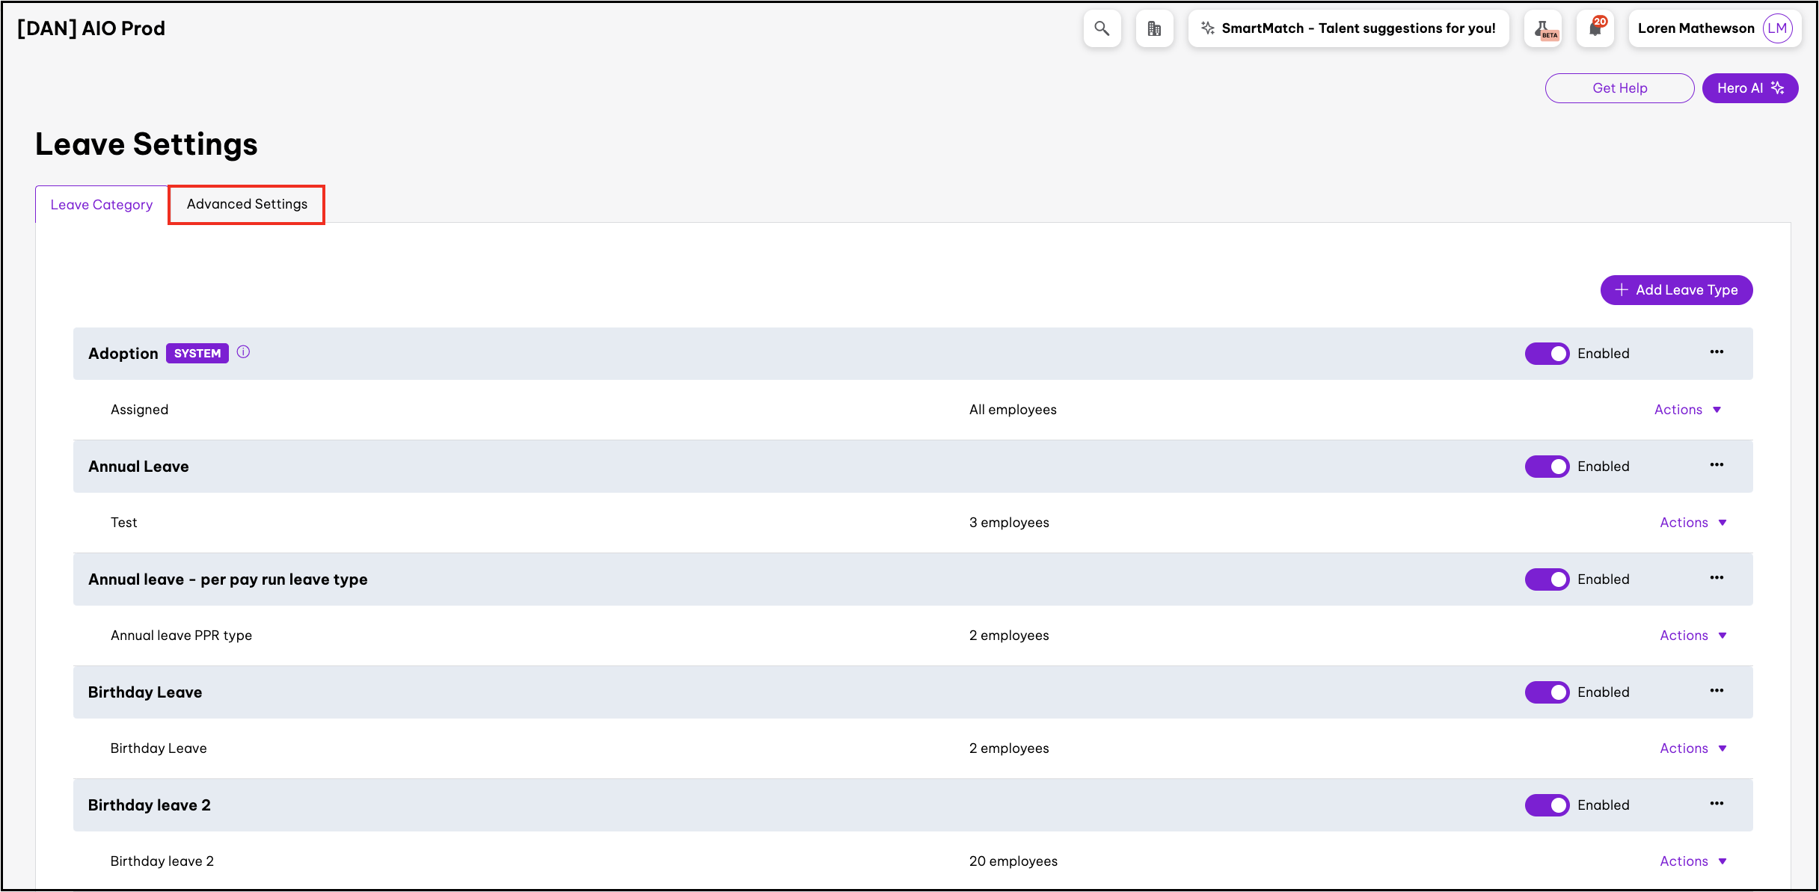The width and height of the screenshot is (1819, 892).
Task: Click the Adoption info circle icon
Action: pos(243,352)
